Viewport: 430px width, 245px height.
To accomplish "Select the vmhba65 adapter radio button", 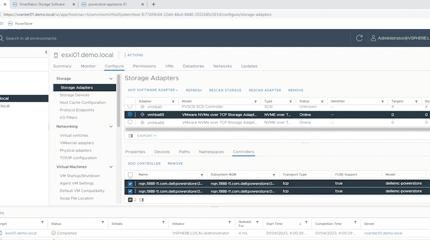I will click(130, 114).
